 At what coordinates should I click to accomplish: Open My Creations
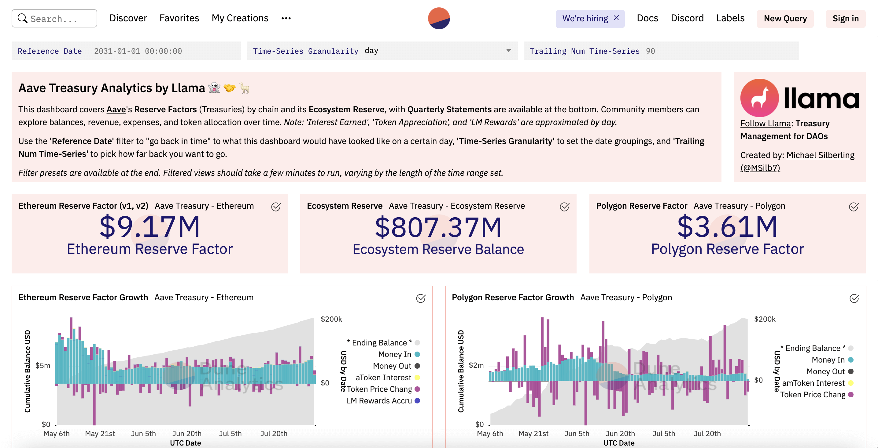[240, 18]
